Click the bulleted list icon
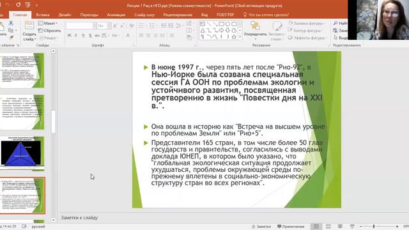The image size is (409, 230). pyautogui.click(x=142, y=26)
